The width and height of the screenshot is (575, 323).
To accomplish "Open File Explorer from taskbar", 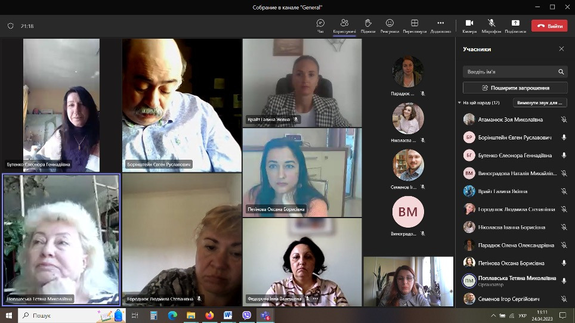I will click(x=191, y=315).
